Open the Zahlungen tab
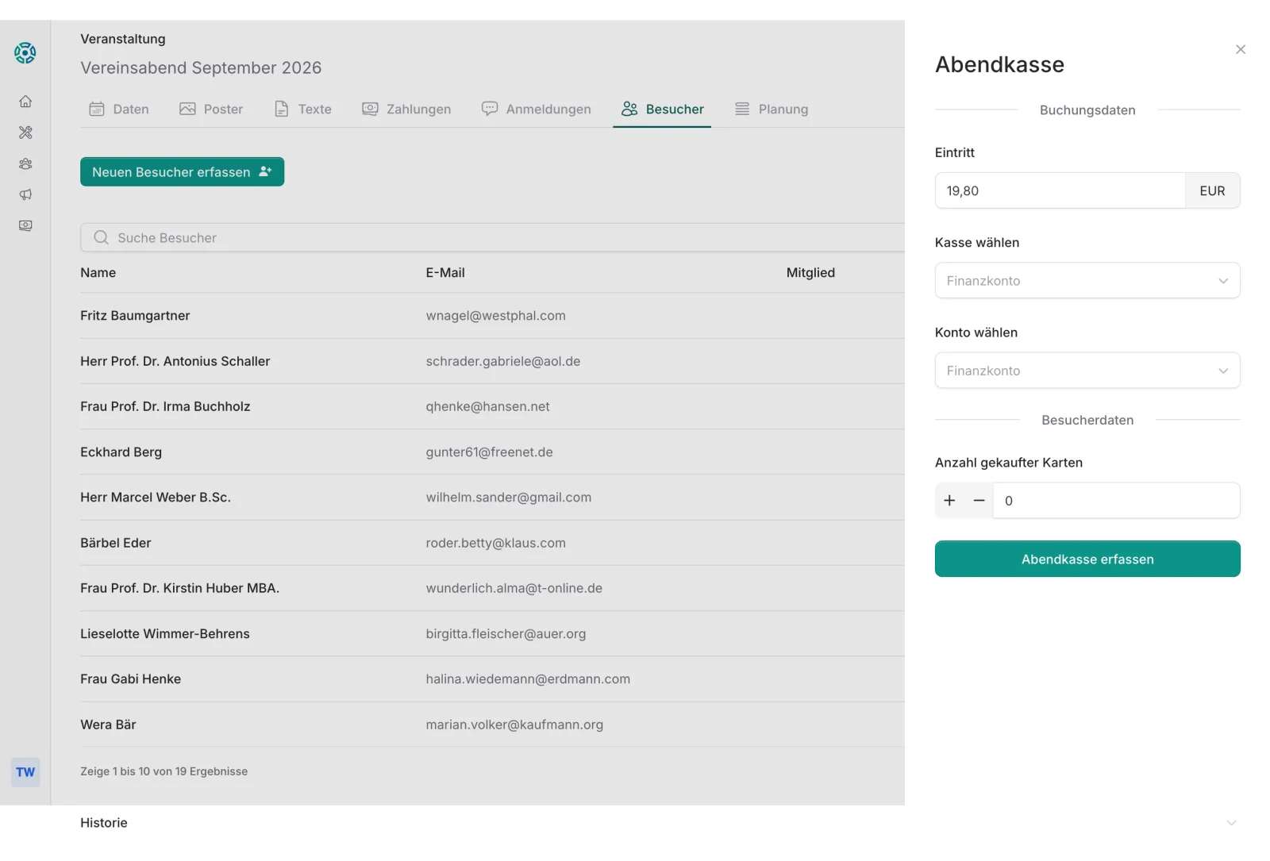Screen dimensions: 1270x861 (x=406, y=110)
